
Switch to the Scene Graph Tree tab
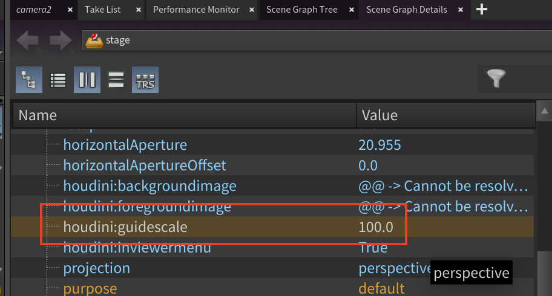click(x=301, y=10)
